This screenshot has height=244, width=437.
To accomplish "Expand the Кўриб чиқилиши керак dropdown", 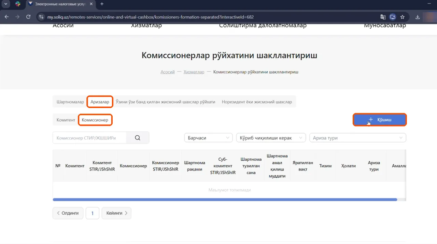I will click(x=271, y=138).
